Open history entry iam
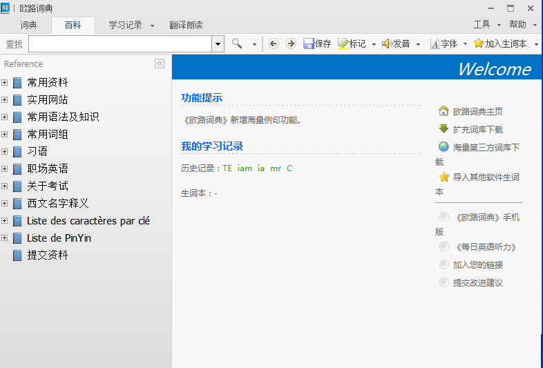The width and height of the screenshot is (543, 368). tap(245, 168)
